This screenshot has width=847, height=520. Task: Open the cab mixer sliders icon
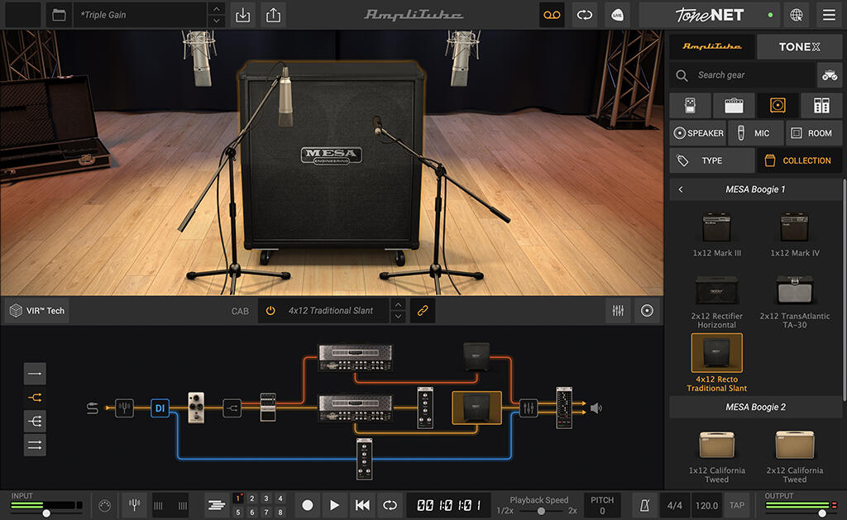[x=617, y=311]
